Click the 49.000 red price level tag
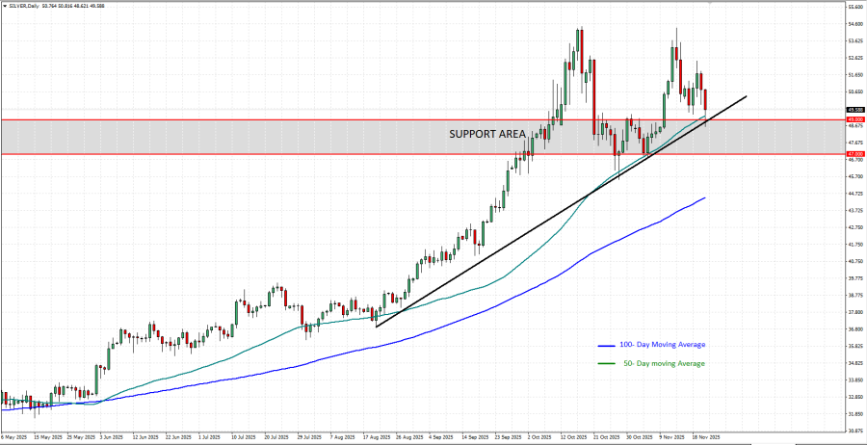Screen dimensions: 867x445 pos(854,119)
